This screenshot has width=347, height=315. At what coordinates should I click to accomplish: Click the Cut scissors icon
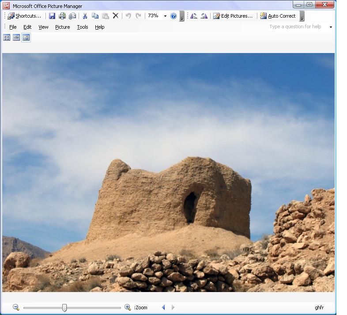tap(85, 16)
